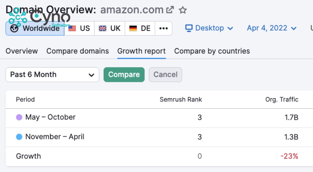Select the US flag database
The image size is (313, 172).
79,28
